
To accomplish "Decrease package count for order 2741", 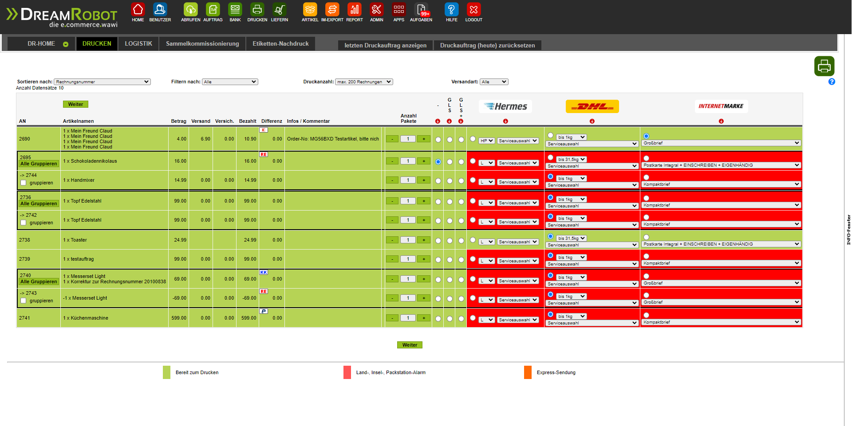I will coord(392,318).
